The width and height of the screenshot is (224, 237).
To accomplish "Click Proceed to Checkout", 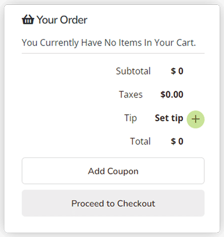I will point(113,203).
